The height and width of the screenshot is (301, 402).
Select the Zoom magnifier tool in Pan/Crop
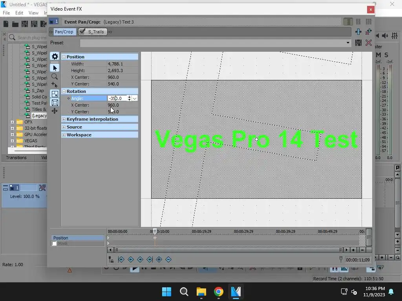click(55, 76)
